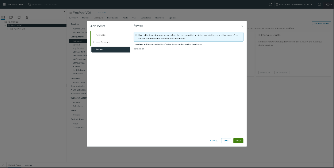Open Trust Authority settings
334x168 pixels.
click(x=78, y=86)
